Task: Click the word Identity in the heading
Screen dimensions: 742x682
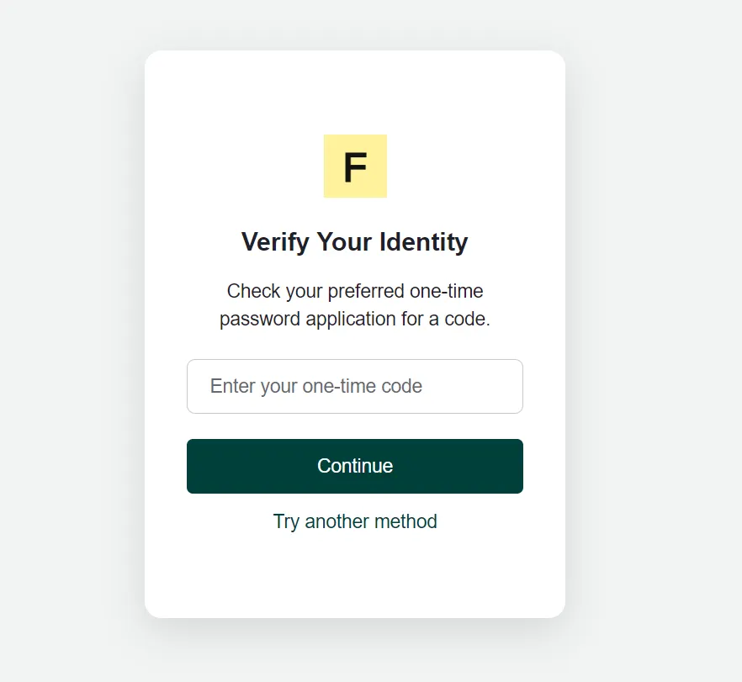Action: point(423,242)
